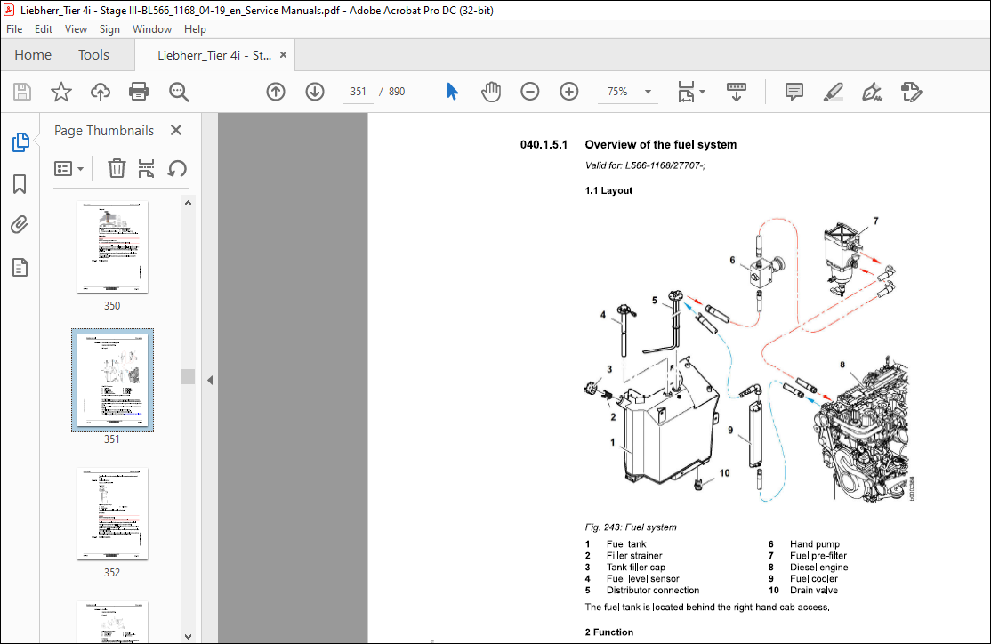Zoom out with the minus button
The image size is (991, 644).
(x=529, y=92)
